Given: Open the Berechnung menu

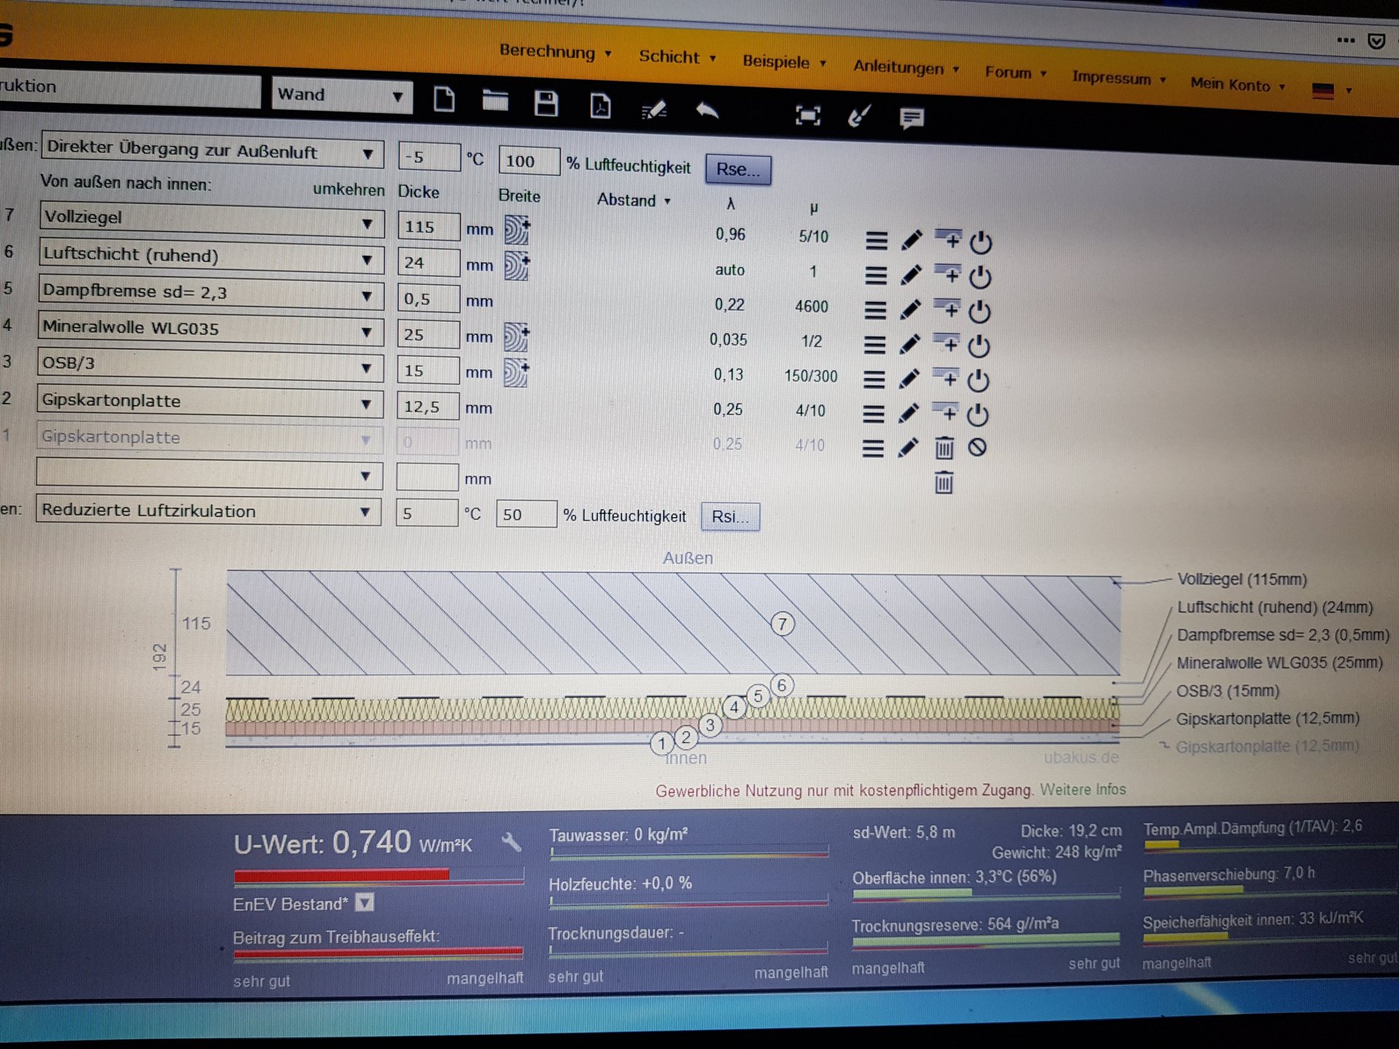Looking at the screenshot, I should pyautogui.click(x=554, y=52).
